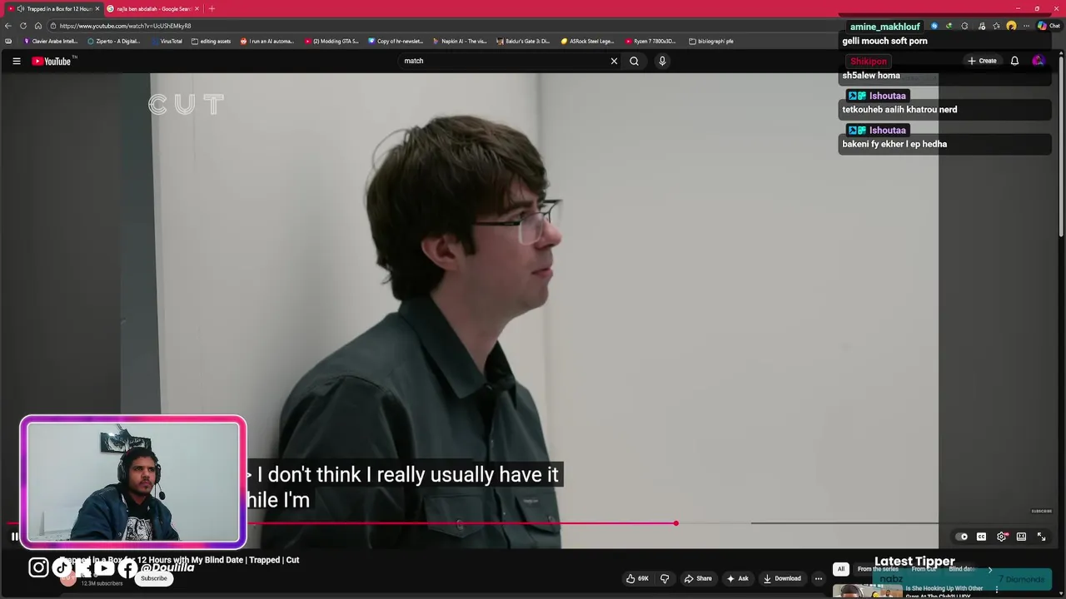Seek using the red progress bar handle
Image resolution: width=1066 pixels, height=599 pixels.
(x=675, y=523)
